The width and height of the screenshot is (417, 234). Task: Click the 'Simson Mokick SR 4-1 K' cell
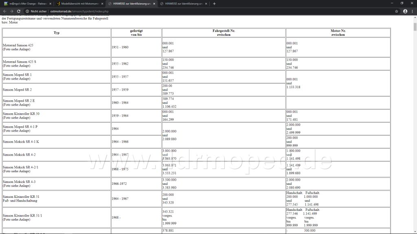(x=57, y=142)
